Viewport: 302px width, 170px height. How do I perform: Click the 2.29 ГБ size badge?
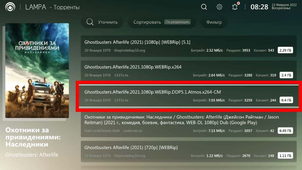click(285, 50)
